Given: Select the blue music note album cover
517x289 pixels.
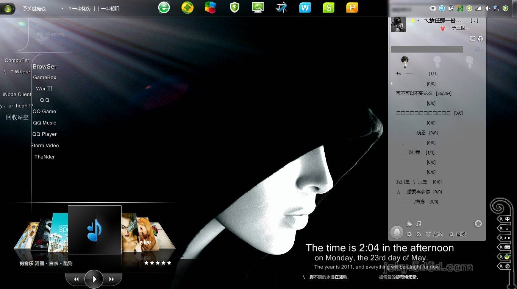Looking at the screenshot, I should pyautogui.click(x=95, y=230).
